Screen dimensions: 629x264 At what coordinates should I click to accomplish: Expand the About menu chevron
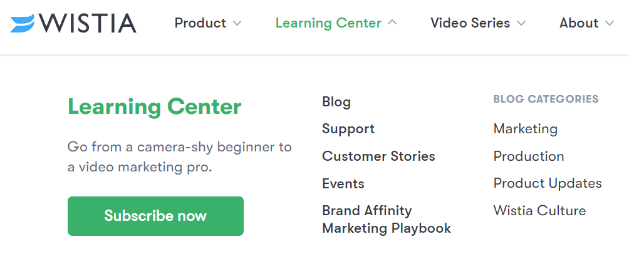coord(610,24)
